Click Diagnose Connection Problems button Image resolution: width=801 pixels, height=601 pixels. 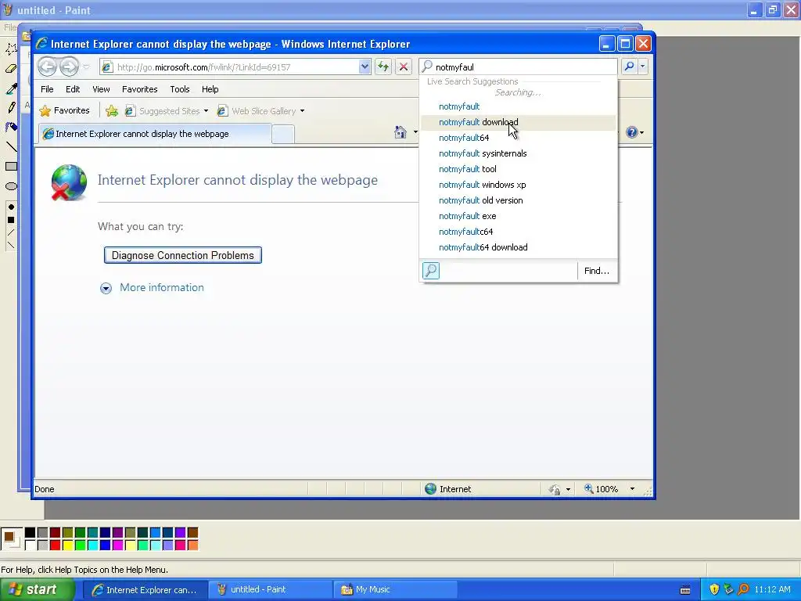click(183, 256)
